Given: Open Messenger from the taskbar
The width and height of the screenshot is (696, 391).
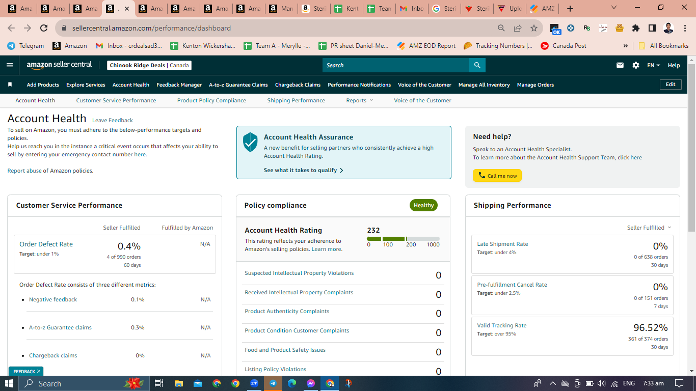Looking at the screenshot, I should [311, 383].
